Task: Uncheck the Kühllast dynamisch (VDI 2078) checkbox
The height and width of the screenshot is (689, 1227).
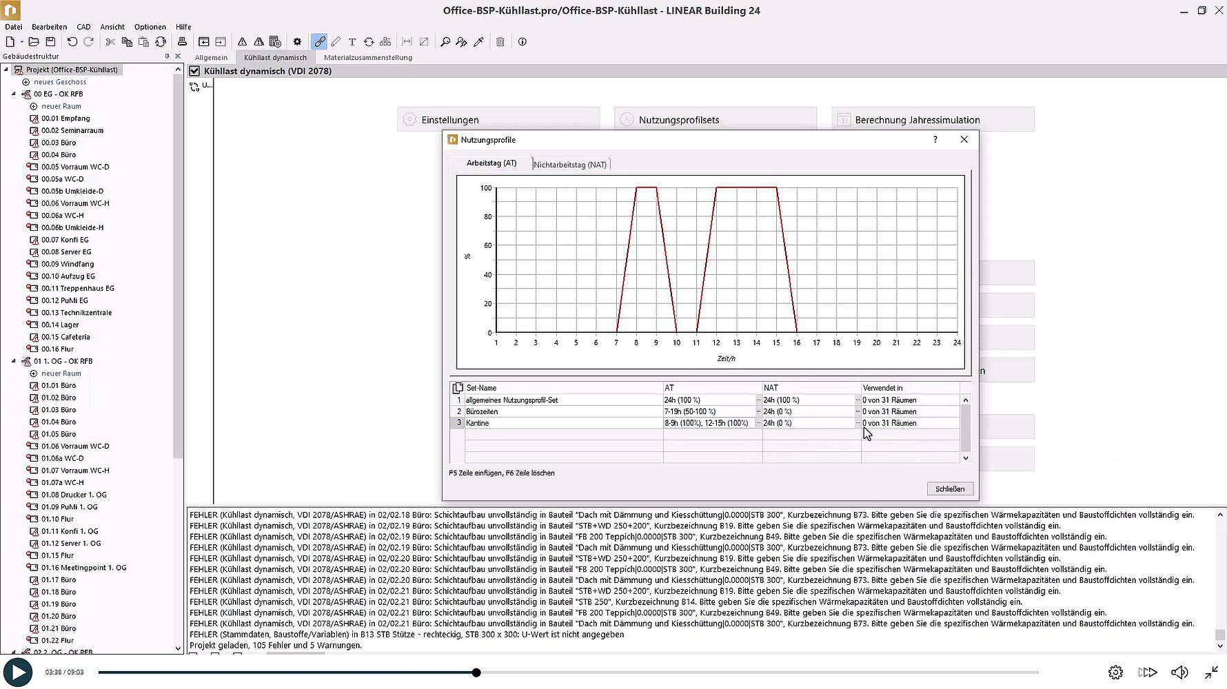Action: click(x=194, y=71)
